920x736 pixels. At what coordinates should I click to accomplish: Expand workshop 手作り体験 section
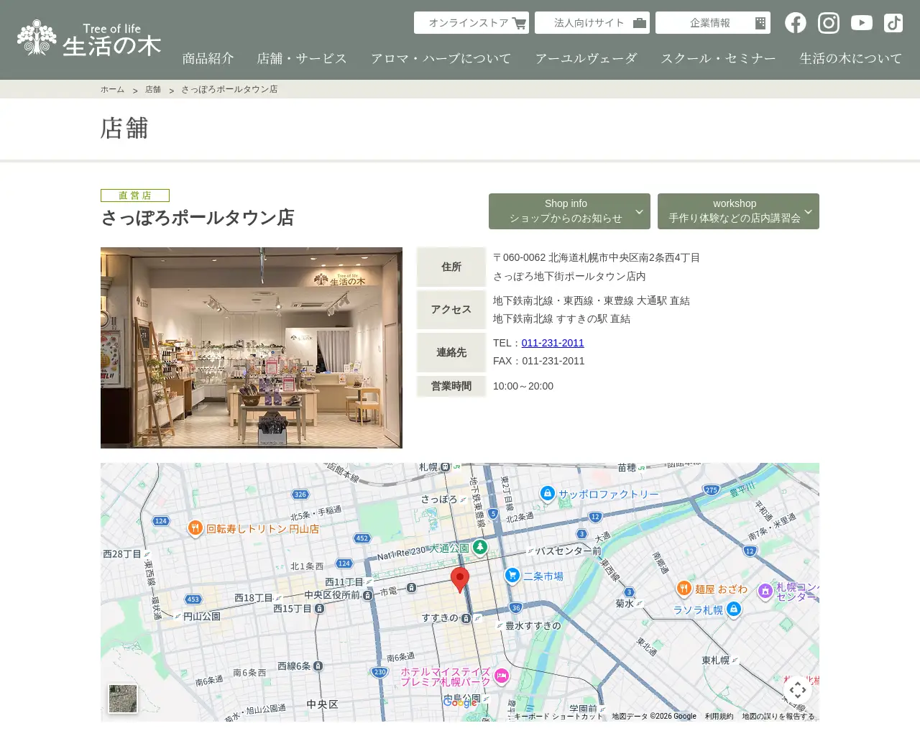(738, 211)
